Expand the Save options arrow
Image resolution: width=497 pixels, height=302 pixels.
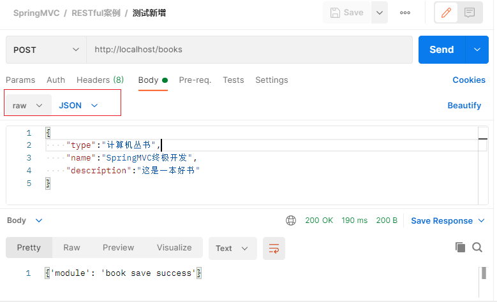tap(379, 13)
